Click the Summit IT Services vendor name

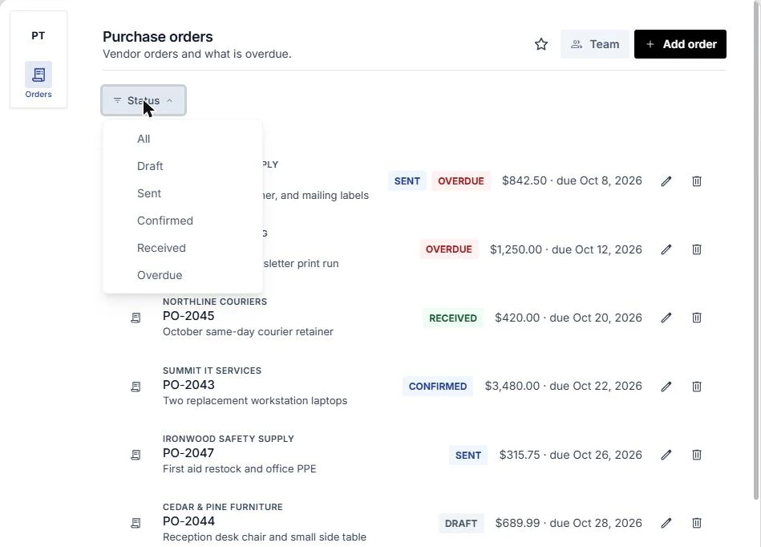click(212, 371)
